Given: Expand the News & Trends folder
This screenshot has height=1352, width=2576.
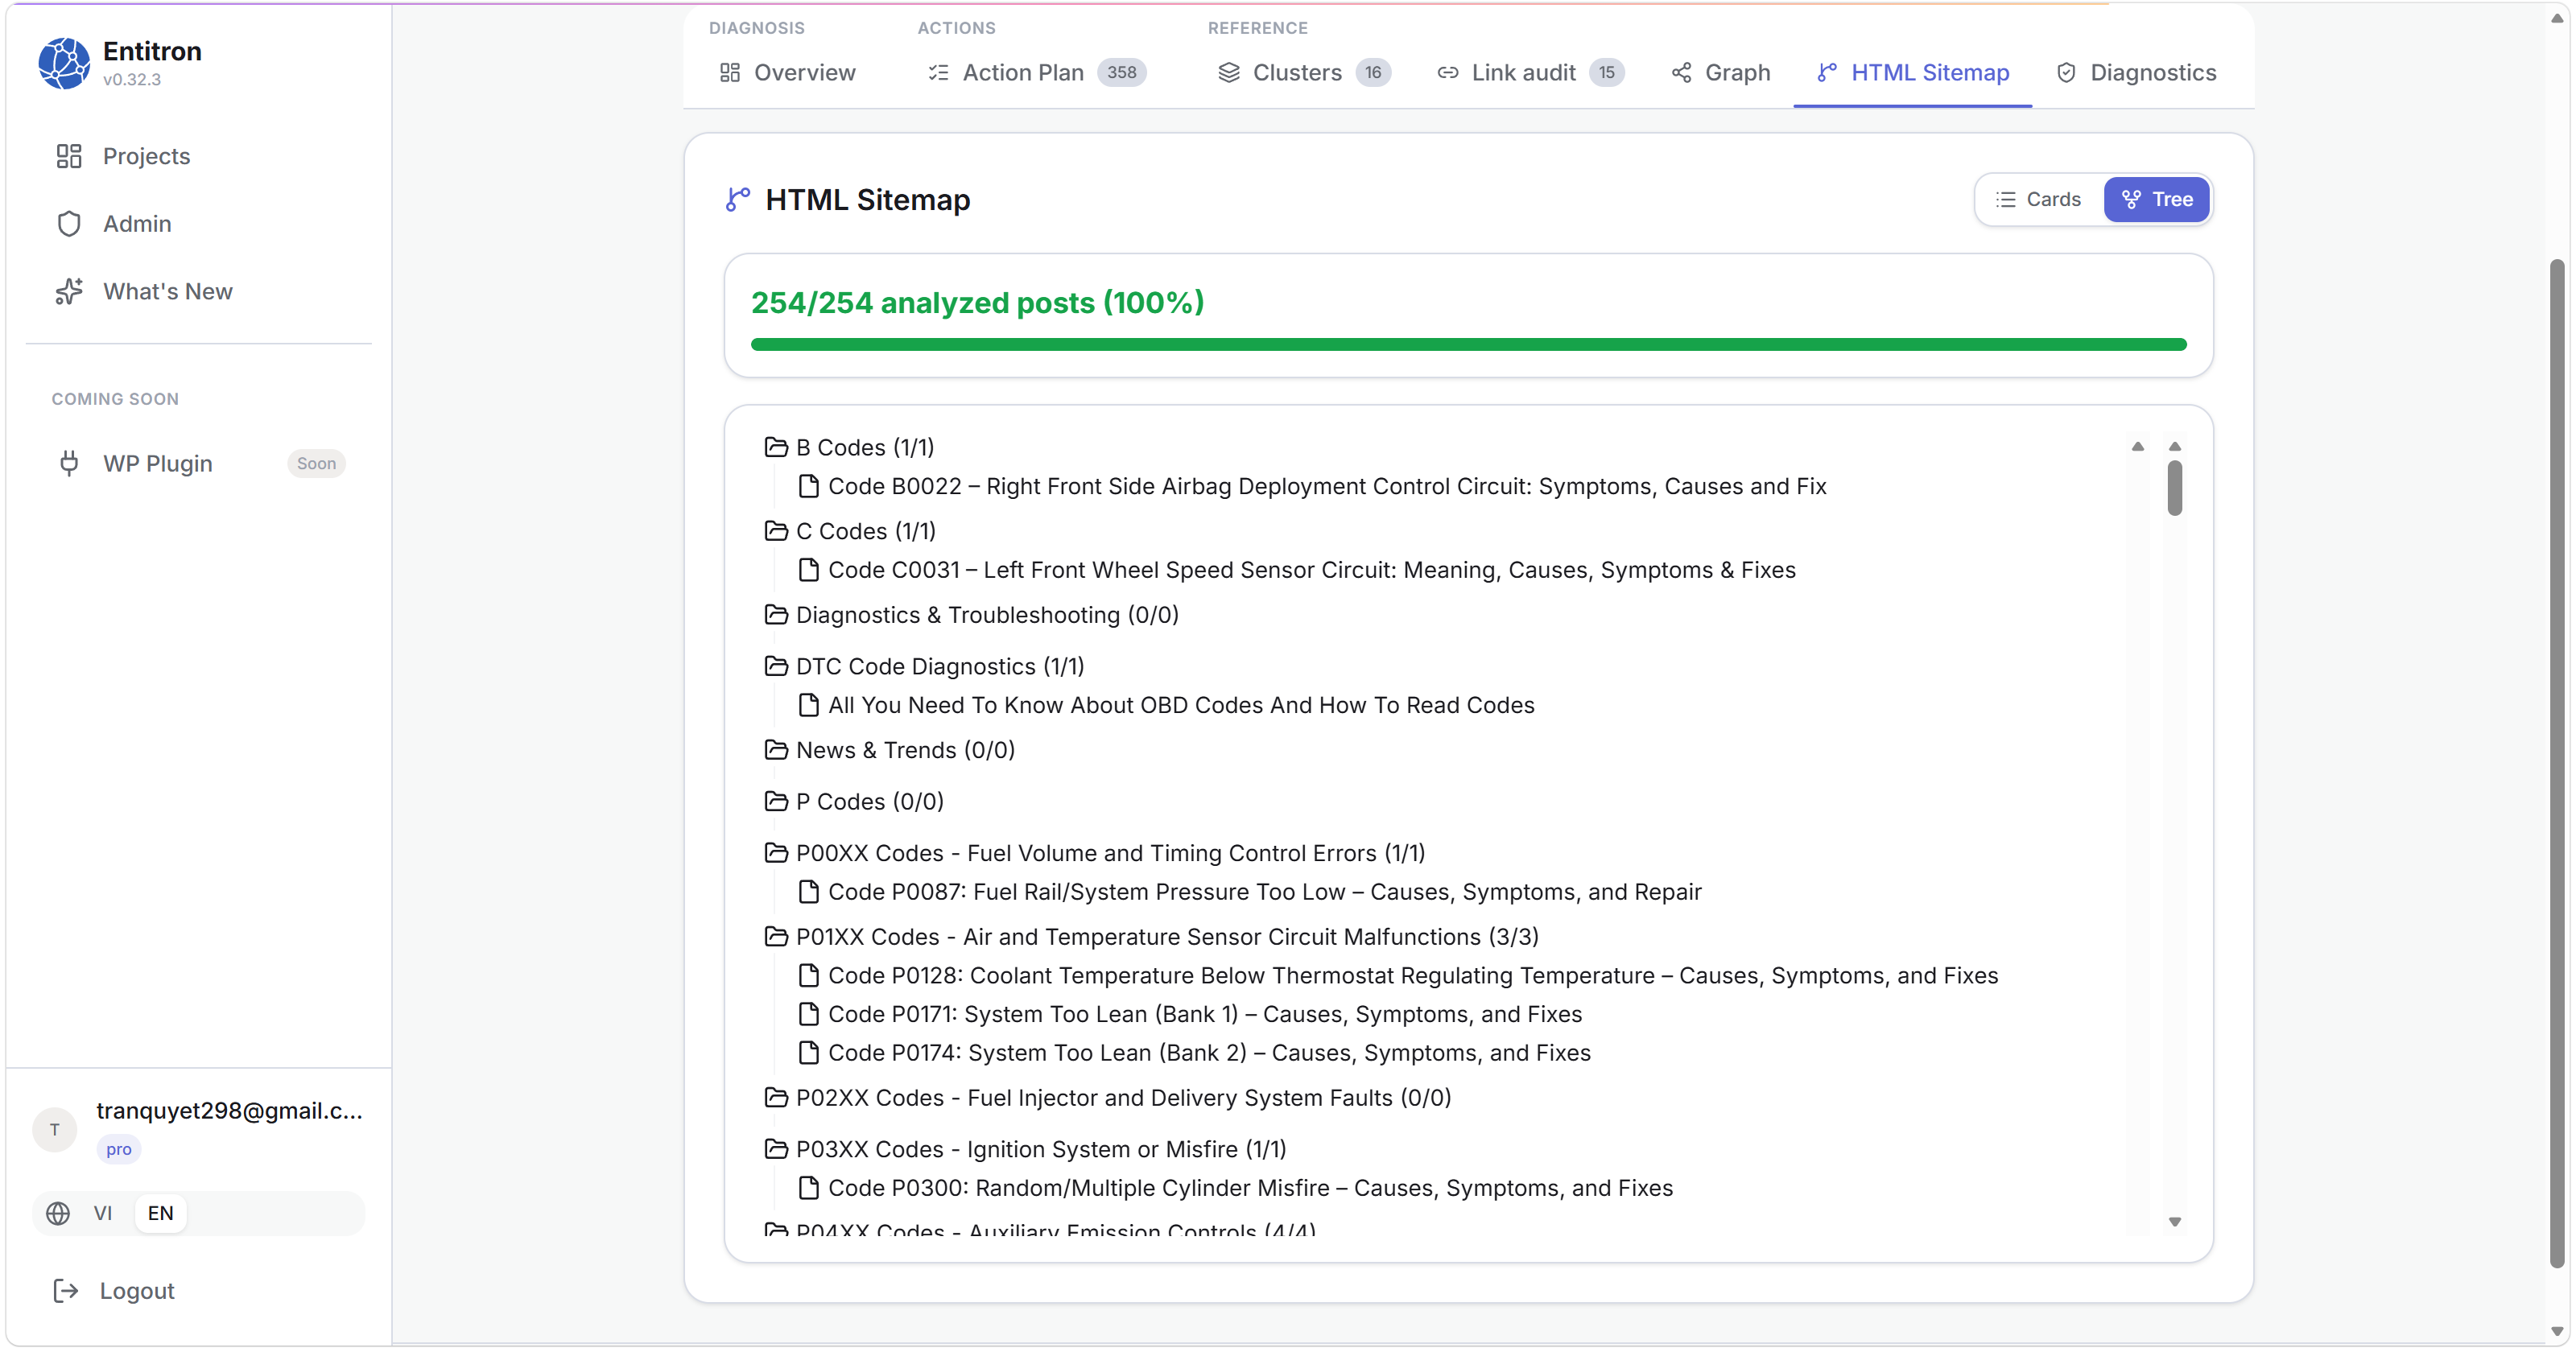Looking at the screenshot, I should pyautogui.click(x=890, y=750).
